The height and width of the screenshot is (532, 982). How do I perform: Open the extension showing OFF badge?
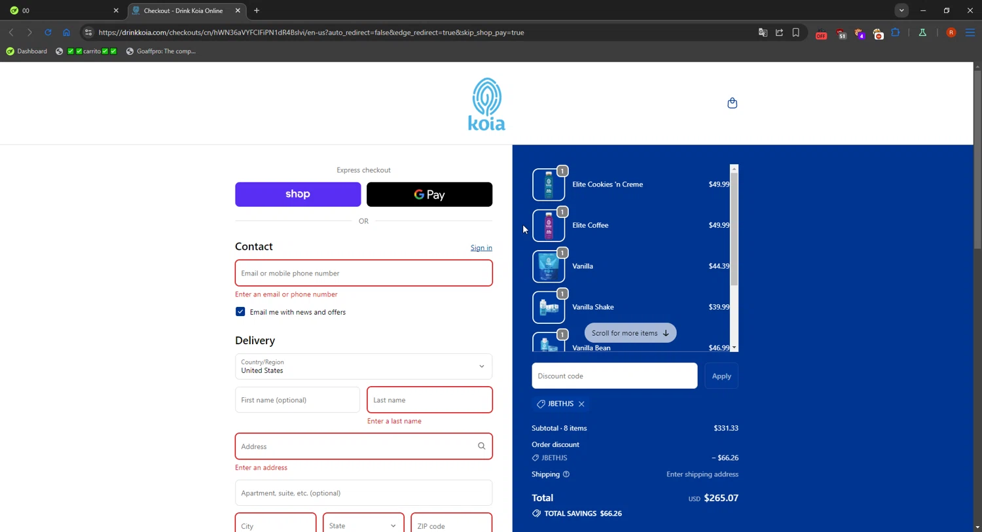pos(821,33)
